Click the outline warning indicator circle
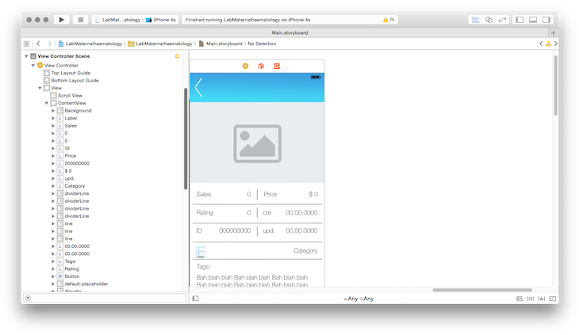579x335 pixels. point(177,56)
